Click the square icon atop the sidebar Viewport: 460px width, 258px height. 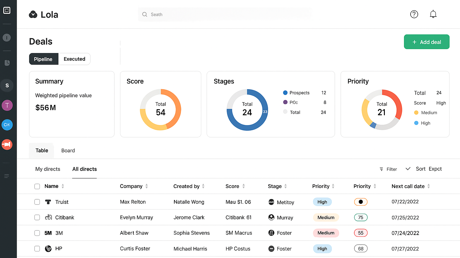pyautogui.click(x=7, y=10)
